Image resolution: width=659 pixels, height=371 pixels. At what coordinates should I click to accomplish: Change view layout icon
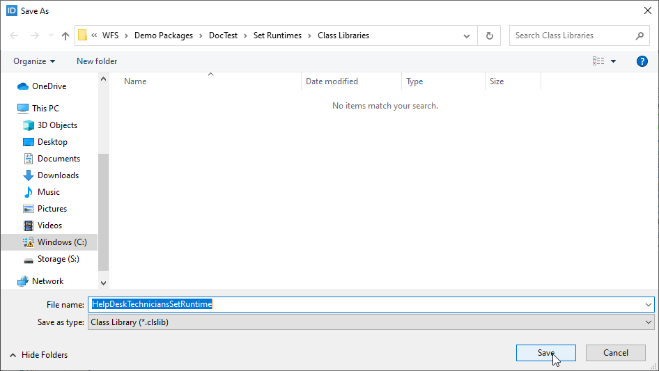tap(598, 61)
